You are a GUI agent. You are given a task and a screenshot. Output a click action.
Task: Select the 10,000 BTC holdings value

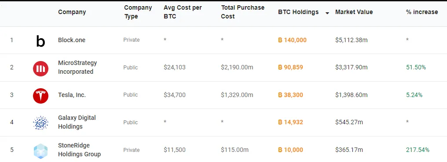pyautogui.click(x=290, y=150)
